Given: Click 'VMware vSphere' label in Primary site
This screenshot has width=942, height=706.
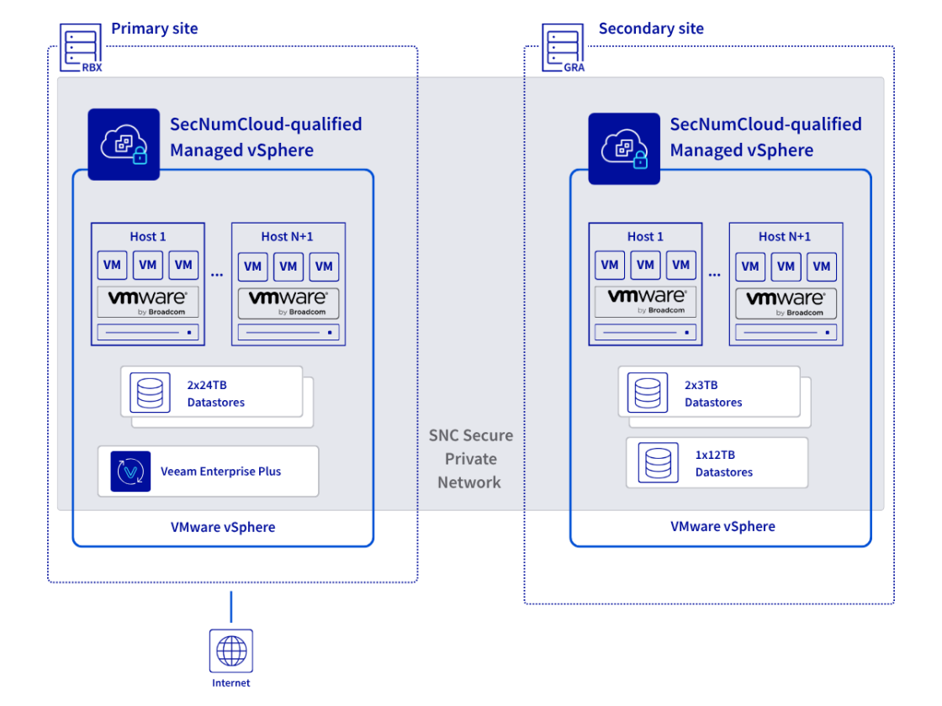Looking at the screenshot, I should (223, 527).
